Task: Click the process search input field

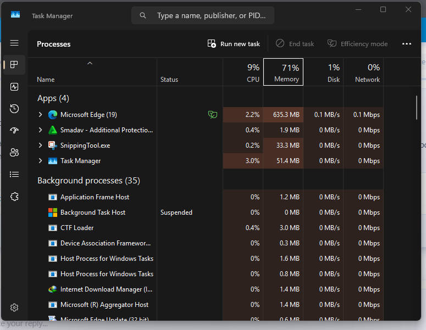Action: [x=203, y=15]
